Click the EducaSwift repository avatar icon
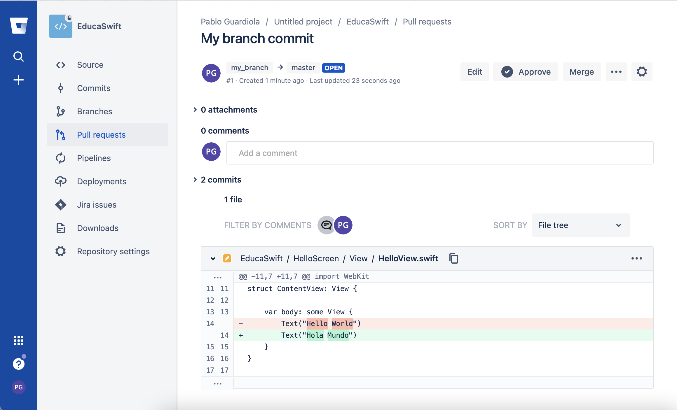Viewport: 677px width, 410px height. (61, 26)
